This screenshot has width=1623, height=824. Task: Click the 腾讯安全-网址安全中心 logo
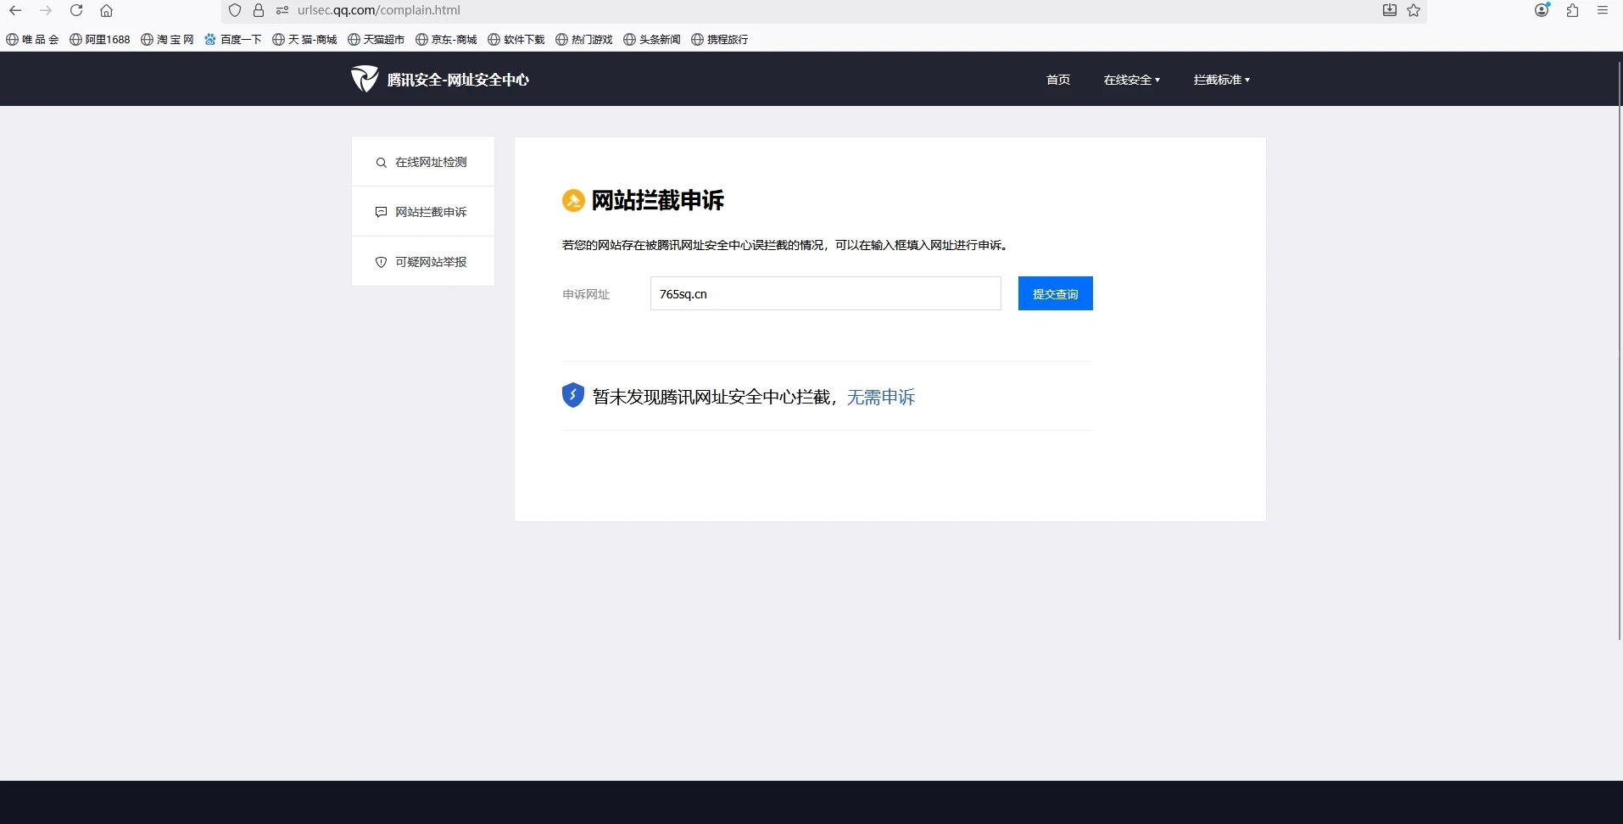[440, 79]
